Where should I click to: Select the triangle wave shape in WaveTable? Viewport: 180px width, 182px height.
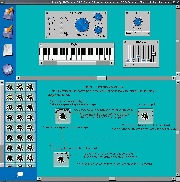[x=61, y=19]
